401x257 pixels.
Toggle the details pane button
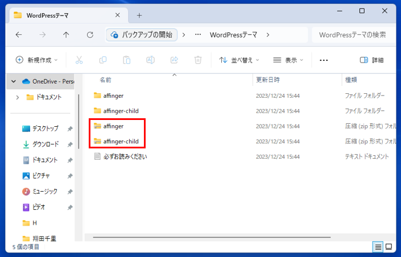point(372,60)
